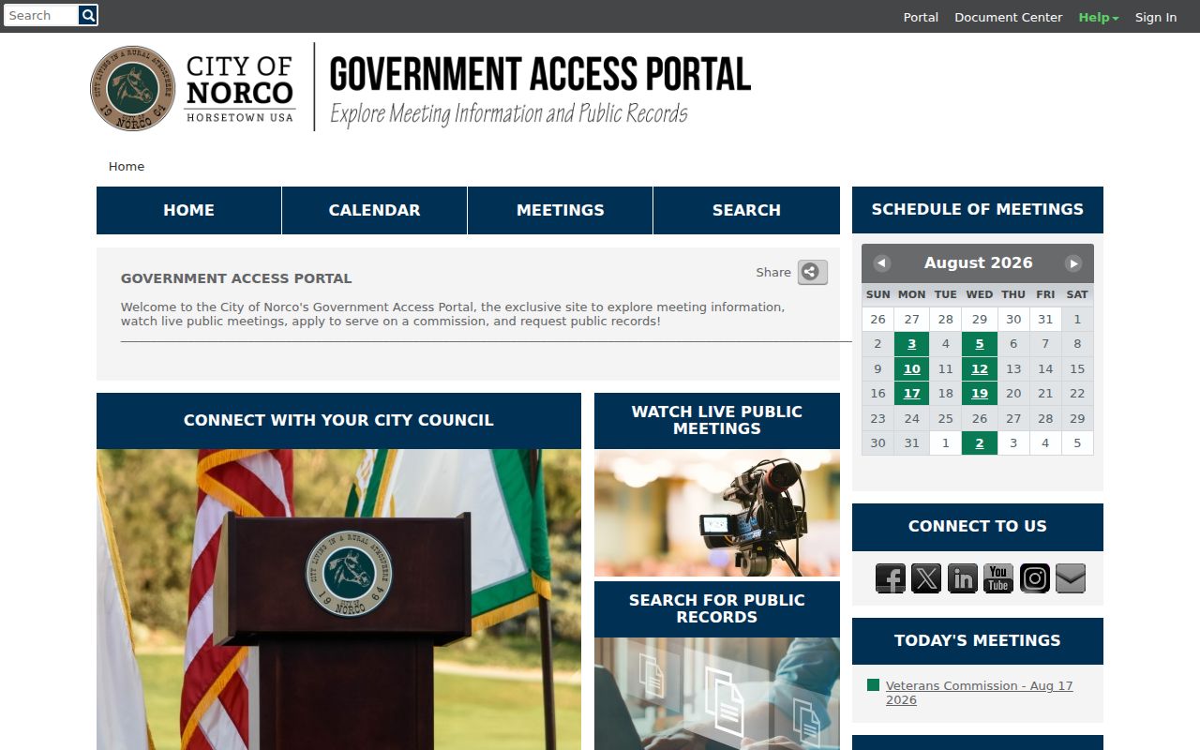Open the Meetings navigation tab

coord(560,210)
